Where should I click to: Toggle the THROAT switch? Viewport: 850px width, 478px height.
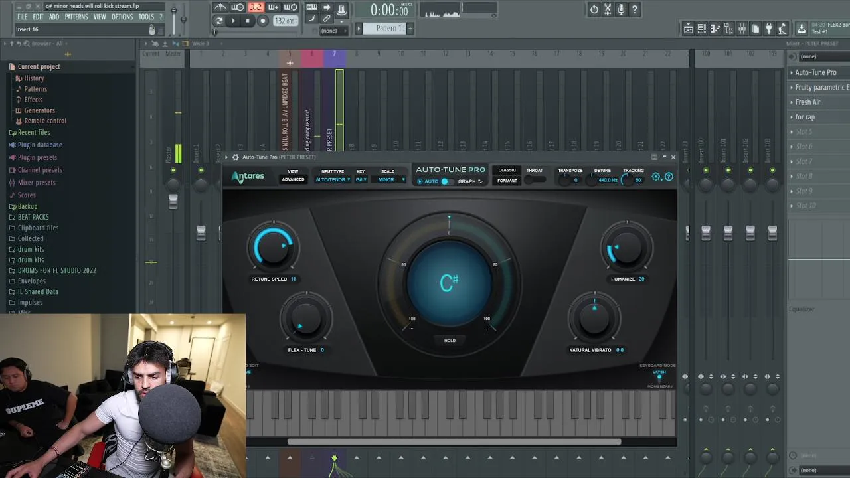(x=535, y=179)
